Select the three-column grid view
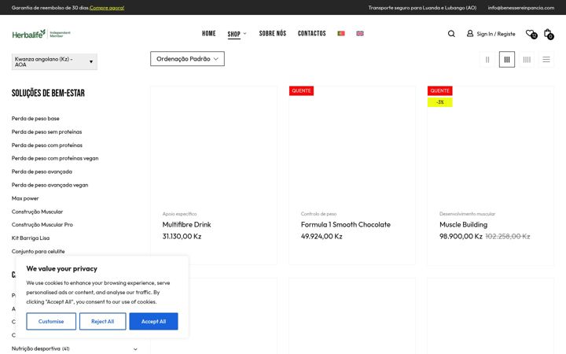 pyautogui.click(x=507, y=60)
